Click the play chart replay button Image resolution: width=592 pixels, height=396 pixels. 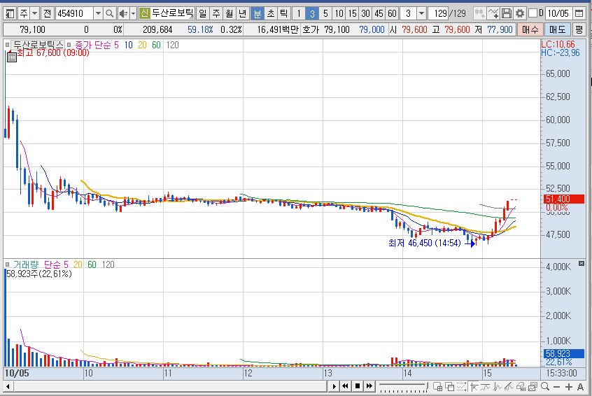click(x=334, y=386)
